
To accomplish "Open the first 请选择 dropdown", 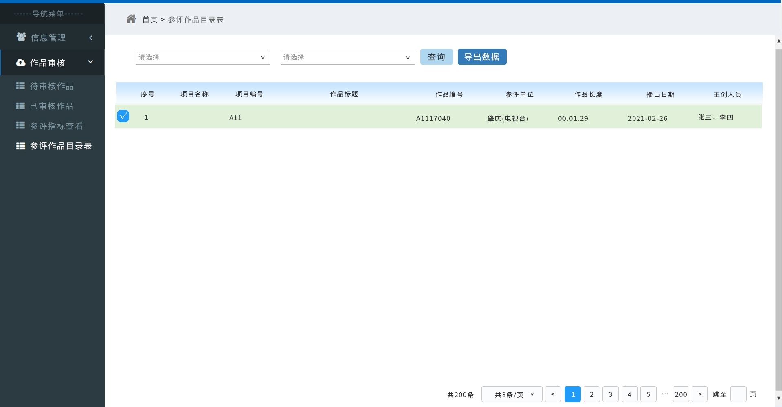I will click(202, 57).
